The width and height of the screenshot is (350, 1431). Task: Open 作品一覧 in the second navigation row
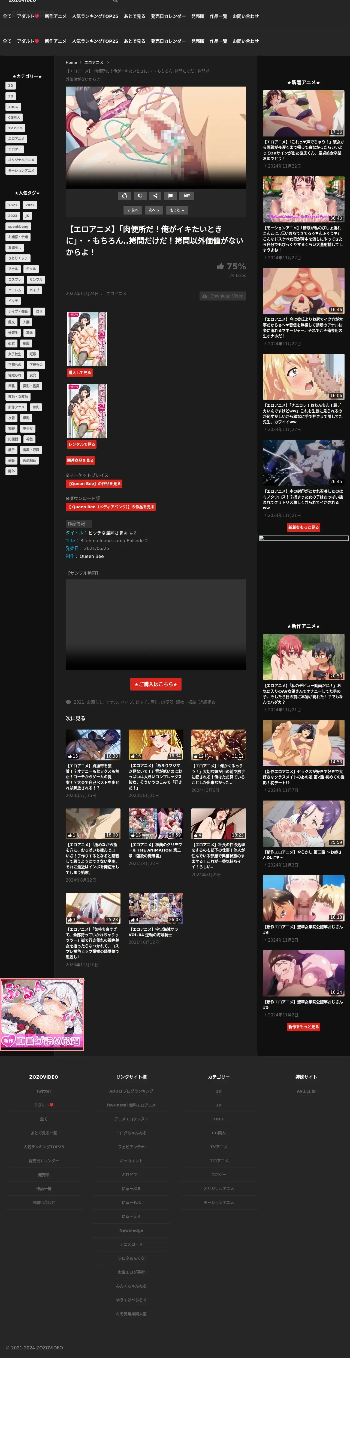219,41
